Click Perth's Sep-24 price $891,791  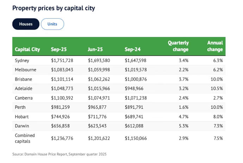tap(135, 107)
